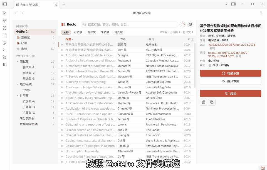Viewport: 267px width, 170px height.
Task: Select the 测试集-1 folder
Action: 35,67
